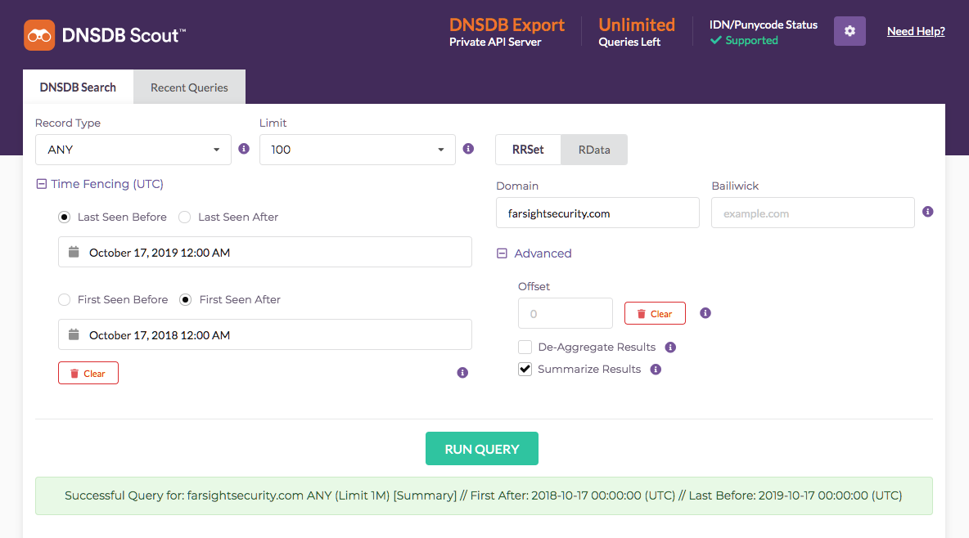This screenshot has height=538, width=969.
Task: Collapse the Time Fencing (UTC) section
Action: point(100,184)
